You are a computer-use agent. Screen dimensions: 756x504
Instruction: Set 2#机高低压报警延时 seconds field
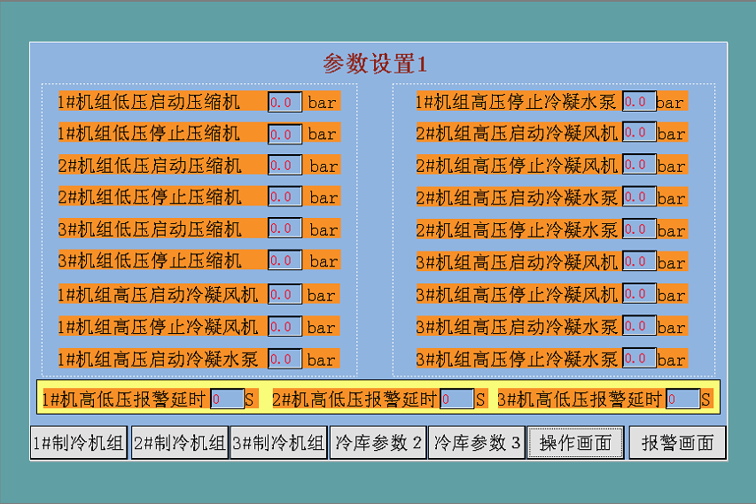coord(456,399)
